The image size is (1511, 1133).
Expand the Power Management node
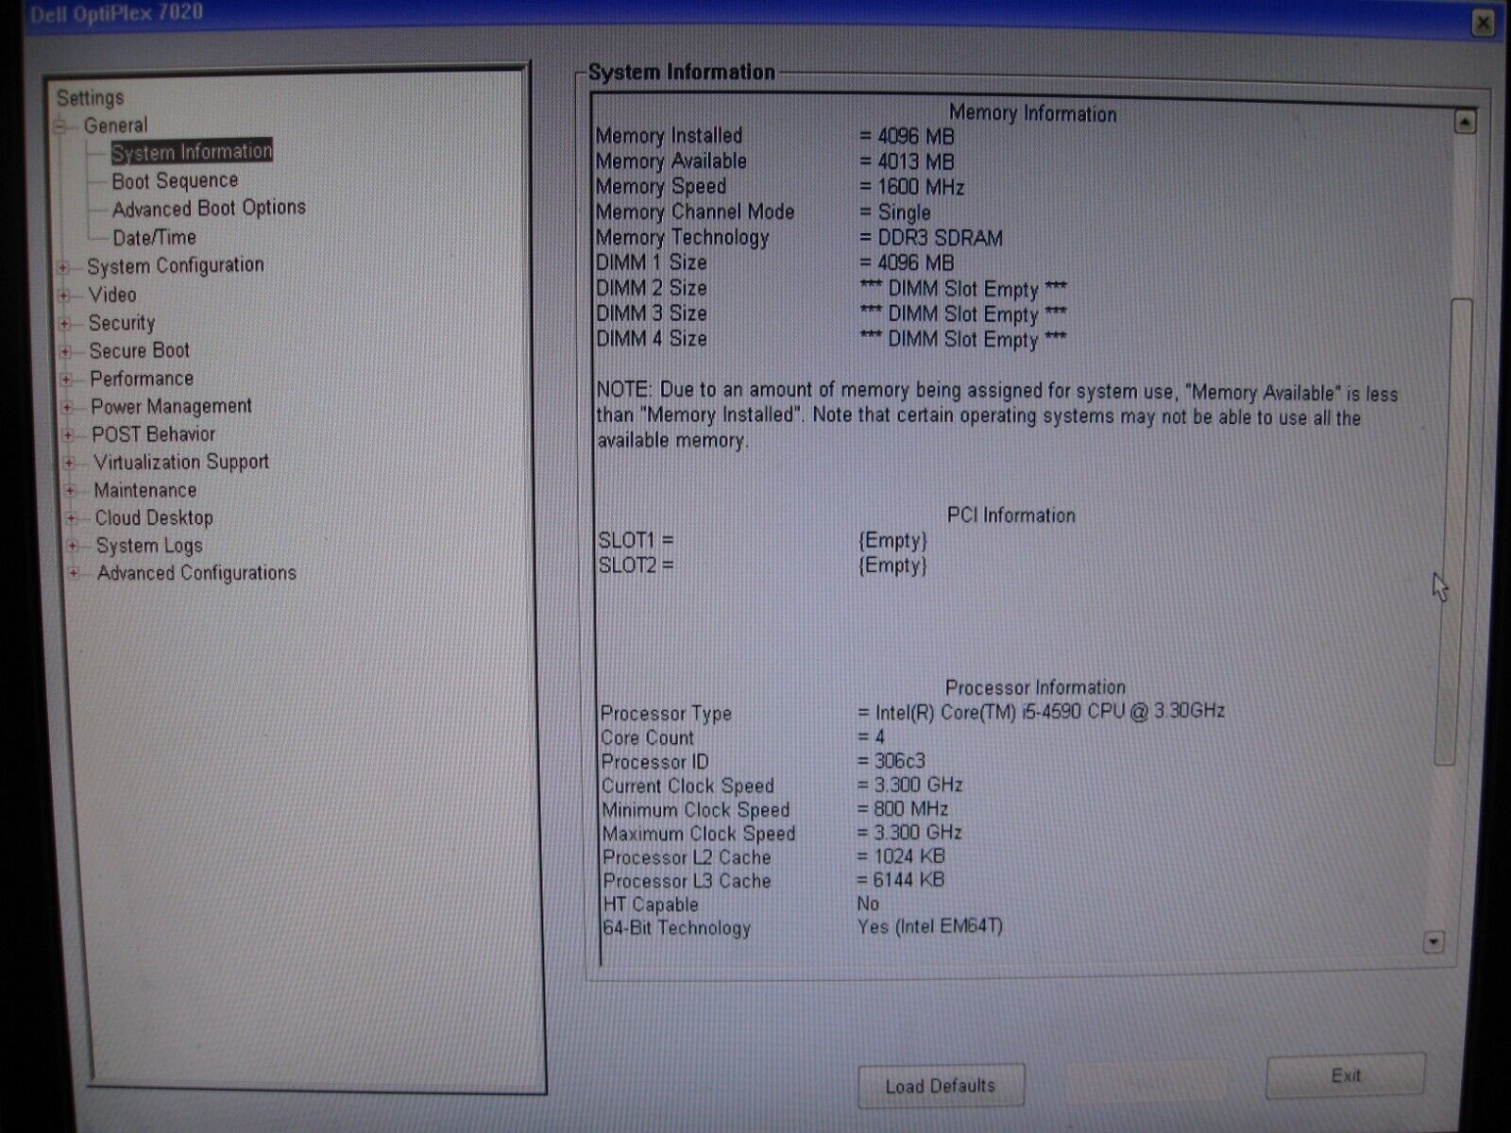point(68,408)
